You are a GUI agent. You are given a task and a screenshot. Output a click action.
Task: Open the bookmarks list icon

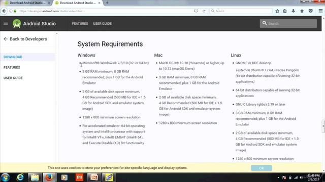[285, 11]
